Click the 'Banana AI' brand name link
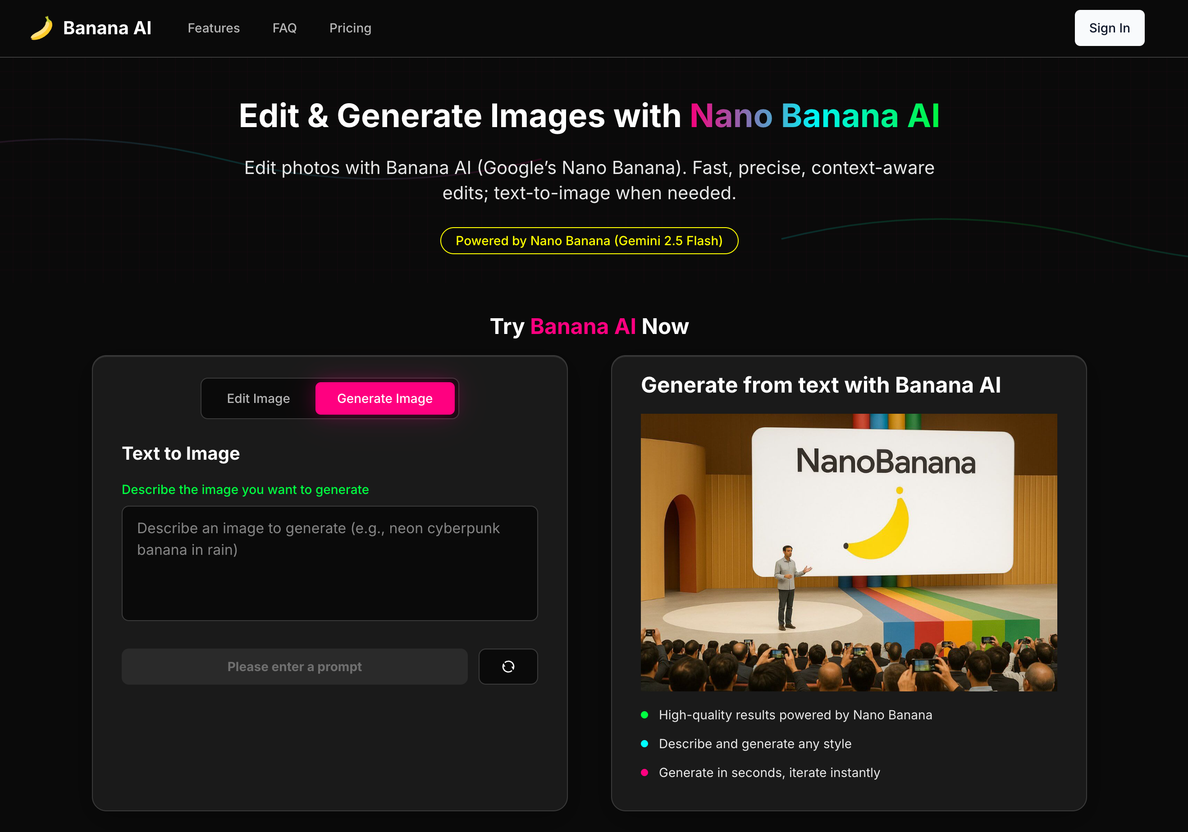1188x832 pixels. click(107, 28)
